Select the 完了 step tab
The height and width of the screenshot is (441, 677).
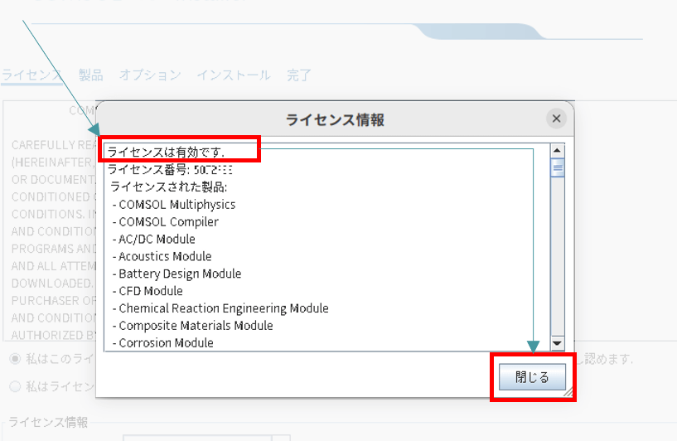coord(299,75)
